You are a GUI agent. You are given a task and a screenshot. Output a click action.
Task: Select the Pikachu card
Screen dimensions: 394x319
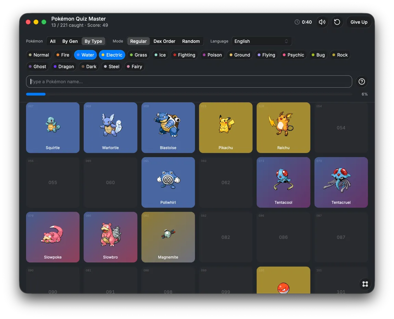(226, 127)
